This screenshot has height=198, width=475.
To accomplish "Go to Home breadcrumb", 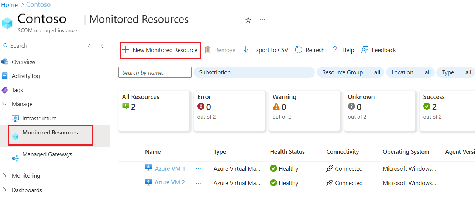I will coord(9,5).
